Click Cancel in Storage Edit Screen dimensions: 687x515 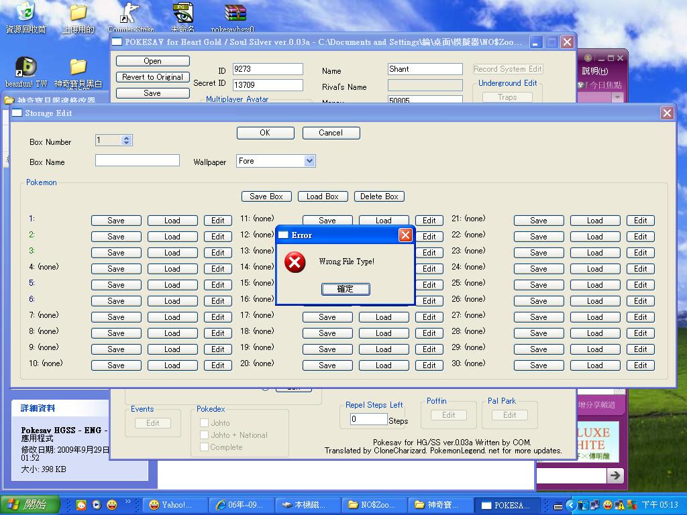click(x=331, y=133)
